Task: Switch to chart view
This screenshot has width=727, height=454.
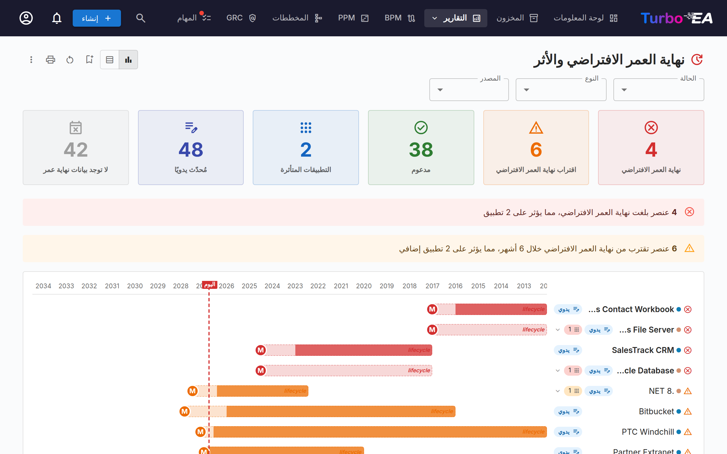Action: (128, 60)
